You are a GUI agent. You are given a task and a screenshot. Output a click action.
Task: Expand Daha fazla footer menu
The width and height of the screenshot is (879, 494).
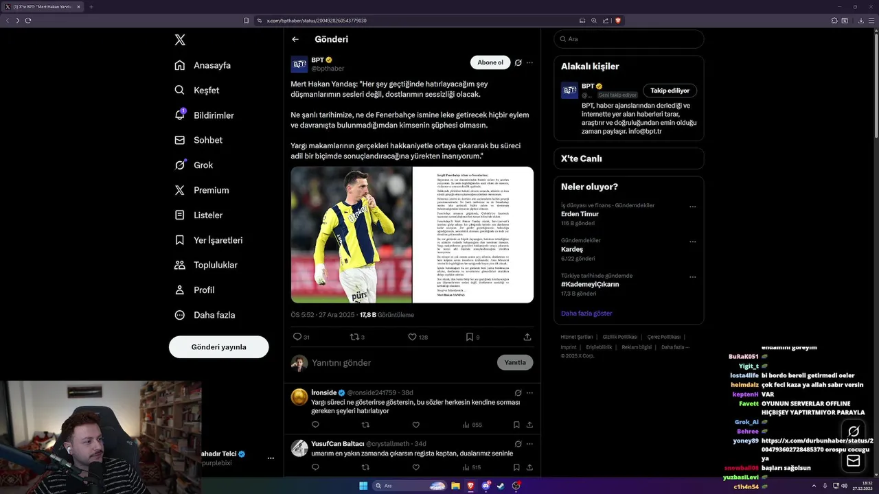pyautogui.click(x=675, y=347)
